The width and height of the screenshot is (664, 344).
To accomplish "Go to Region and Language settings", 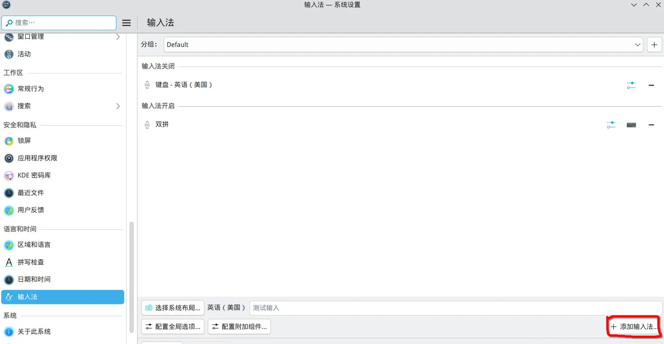I will (x=34, y=245).
